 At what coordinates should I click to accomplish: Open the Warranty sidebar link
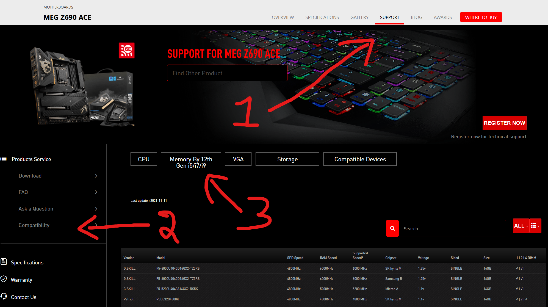tap(21, 280)
